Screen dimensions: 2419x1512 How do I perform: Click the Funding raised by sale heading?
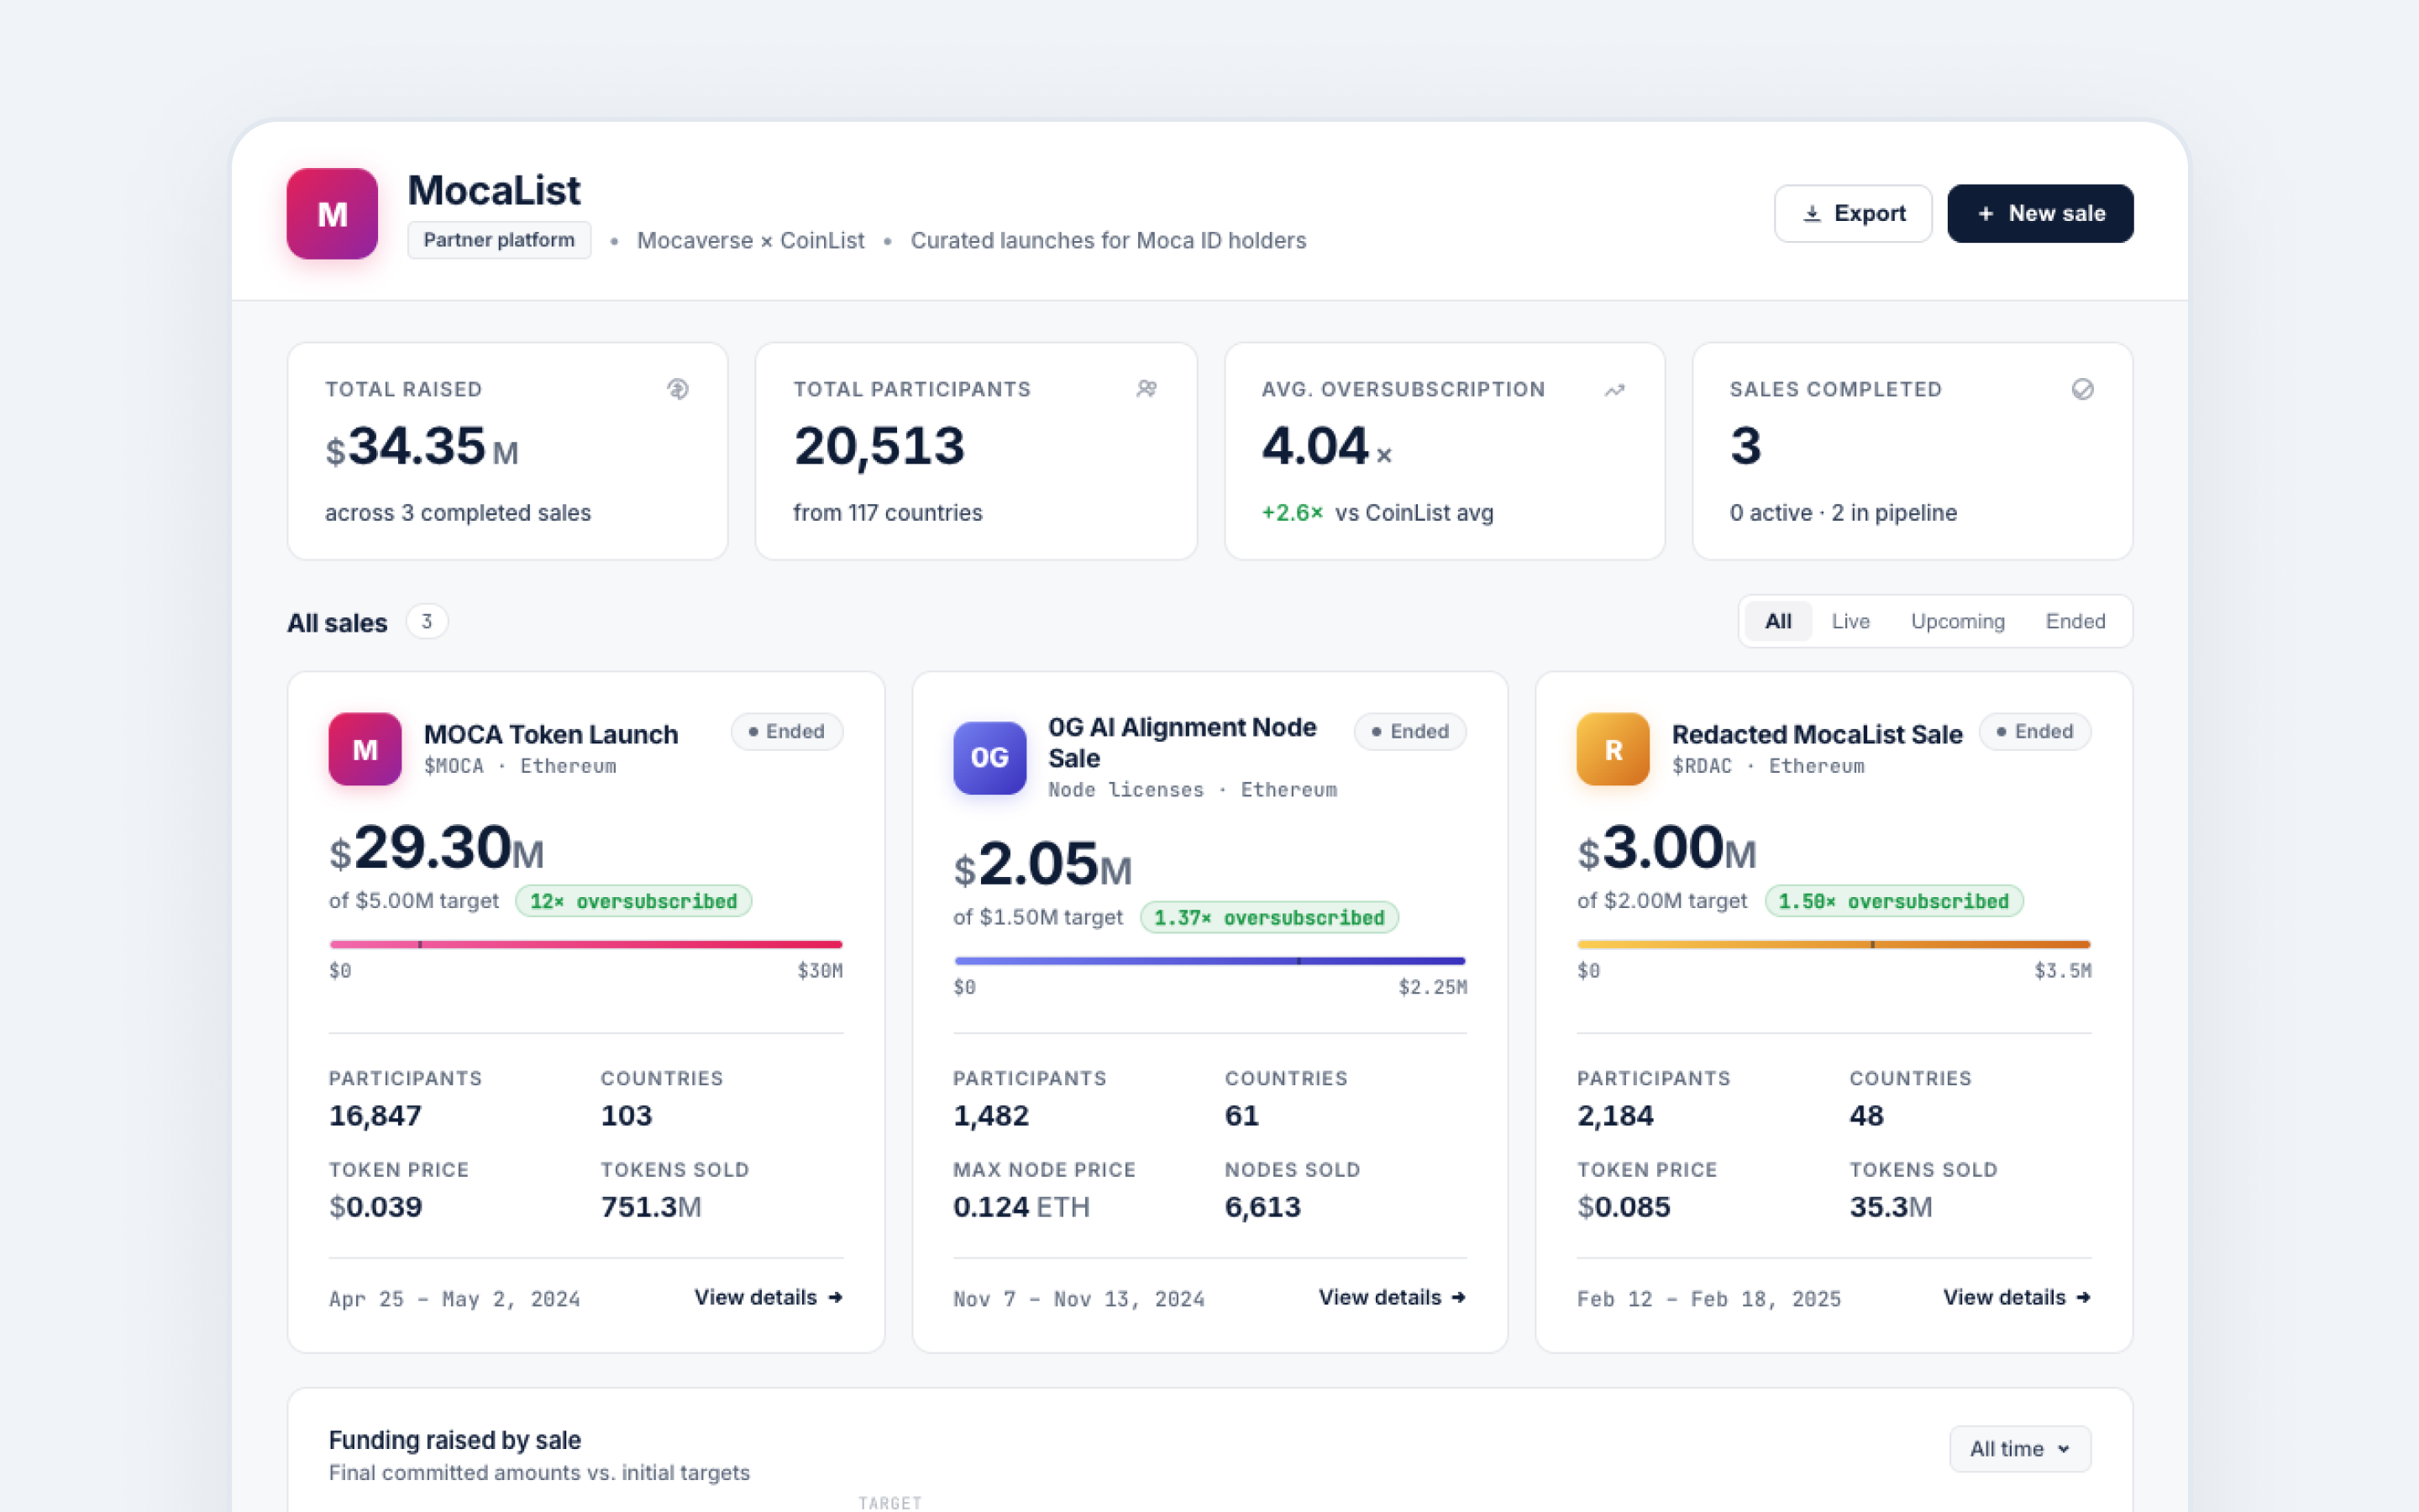click(x=454, y=1440)
